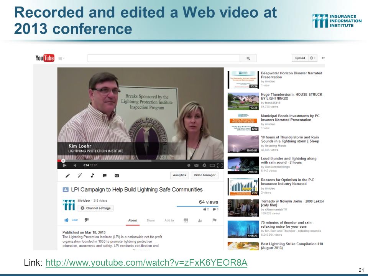Click the YouTube logo
Image resolution: width=368 pixels, height=276 pixels.
(x=45, y=58)
